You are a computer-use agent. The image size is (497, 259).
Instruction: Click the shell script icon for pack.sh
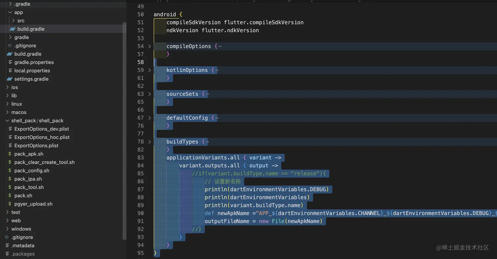coord(10,196)
